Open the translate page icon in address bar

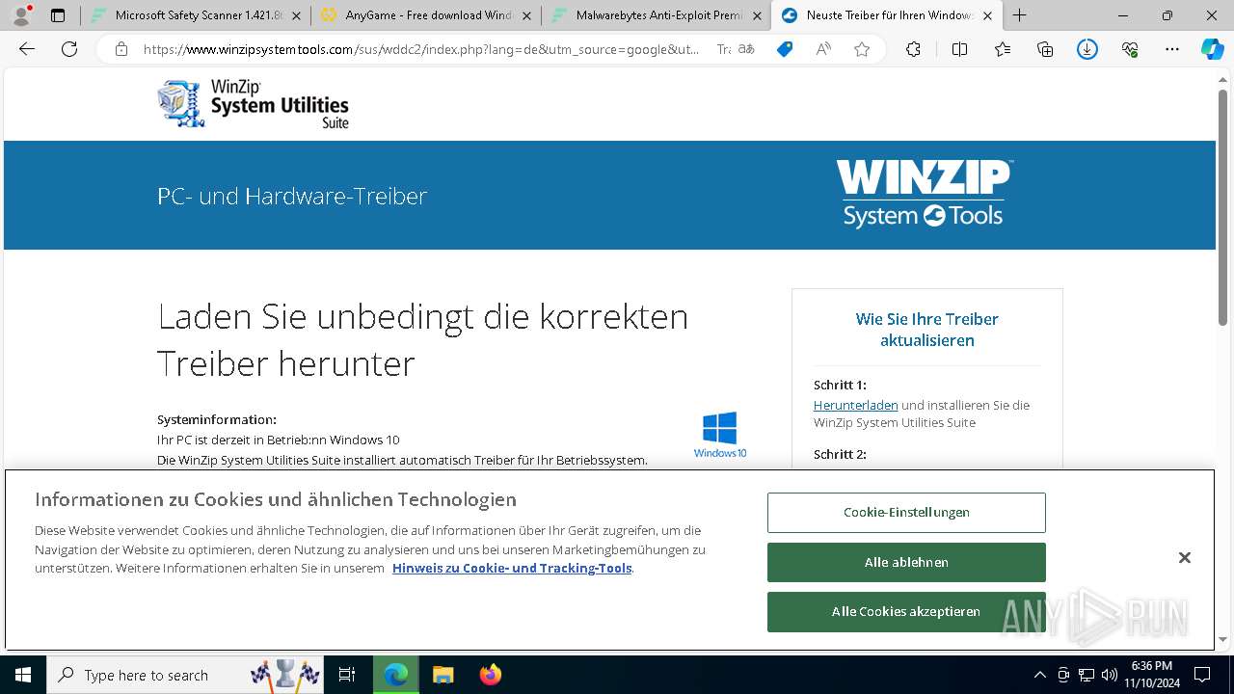[x=746, y=49]
